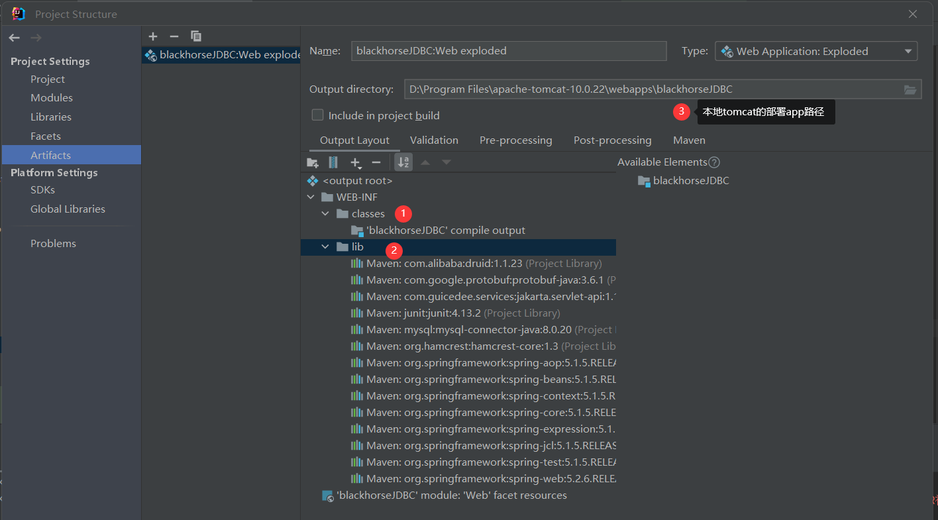938x520 pixels.
Task: Collapse the WEB-INF folder node
Action: point(311,197)
